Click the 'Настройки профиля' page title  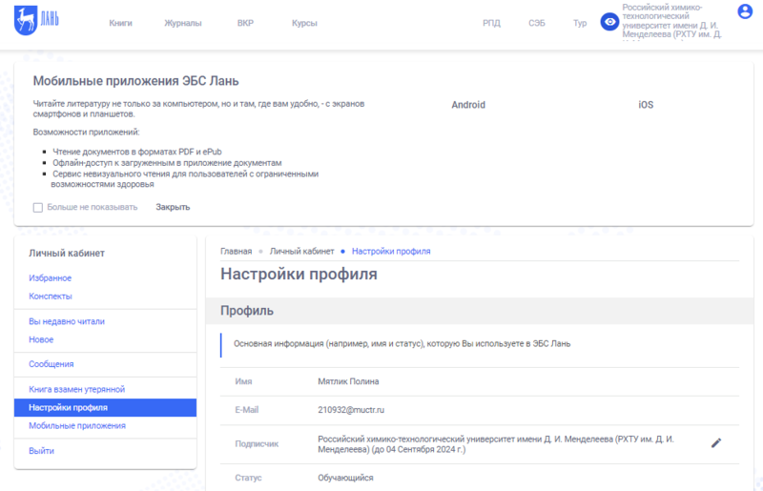tap(299, 275)
